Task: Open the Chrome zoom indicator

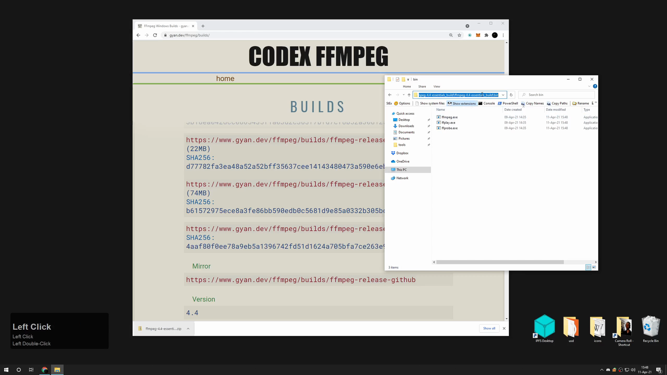Action: pyautogui.click(x=451, y=35)
